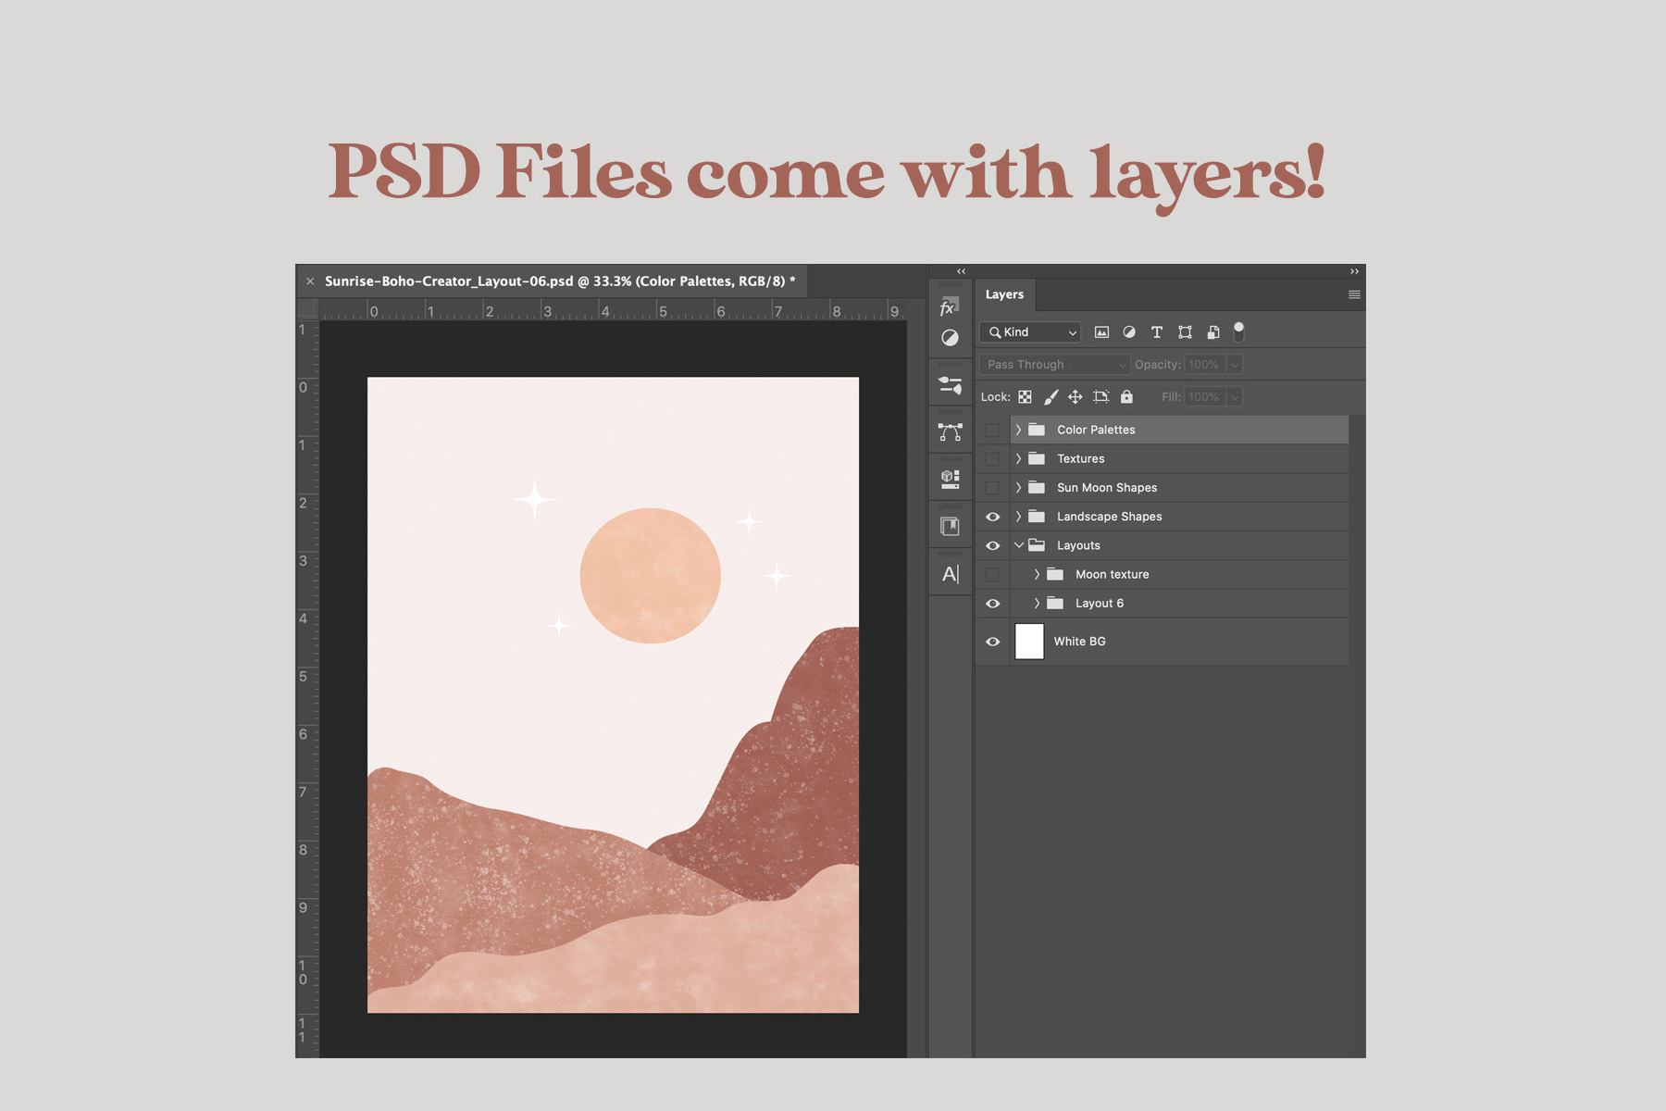1666x1111 pixels.
Task: Show the Sun Moon Shapes group
Action: pos(992,488)
